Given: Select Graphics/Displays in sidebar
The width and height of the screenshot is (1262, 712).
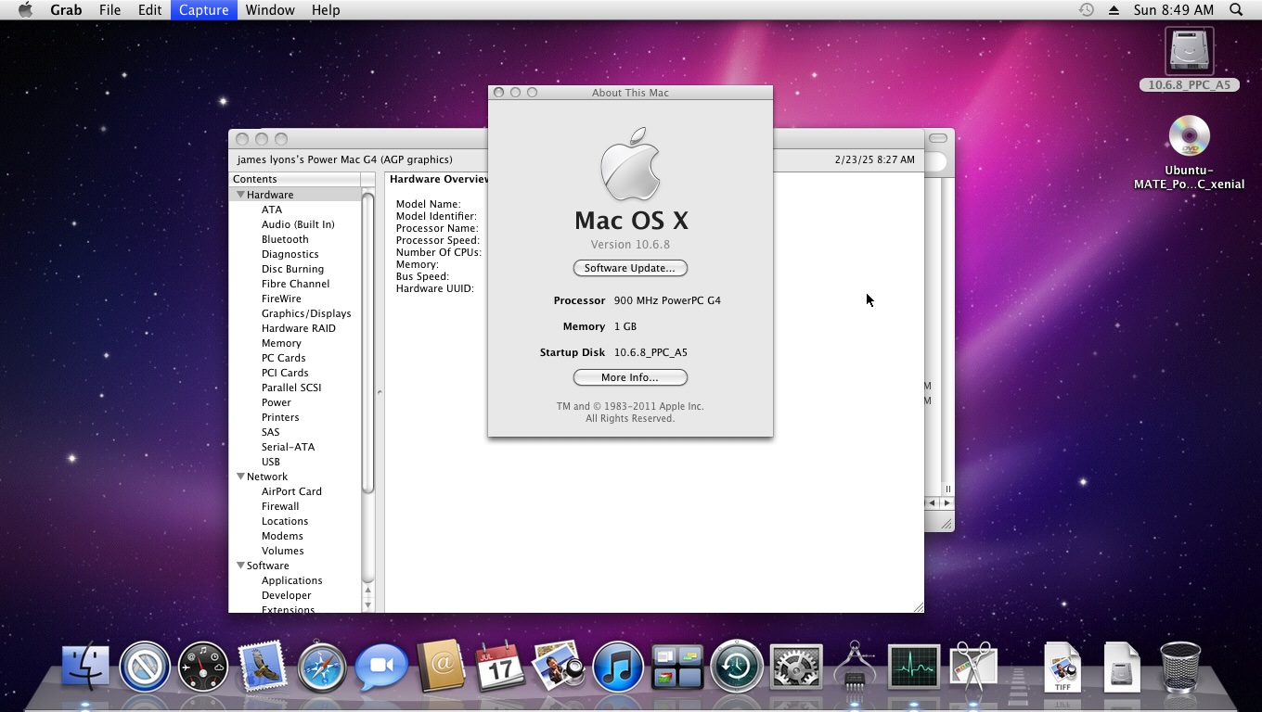Looking at the screenshot, I should [306, 313].
